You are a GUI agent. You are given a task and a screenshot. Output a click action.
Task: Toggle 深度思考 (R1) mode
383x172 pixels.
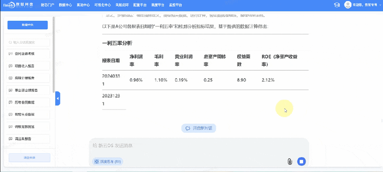point(107,161)
